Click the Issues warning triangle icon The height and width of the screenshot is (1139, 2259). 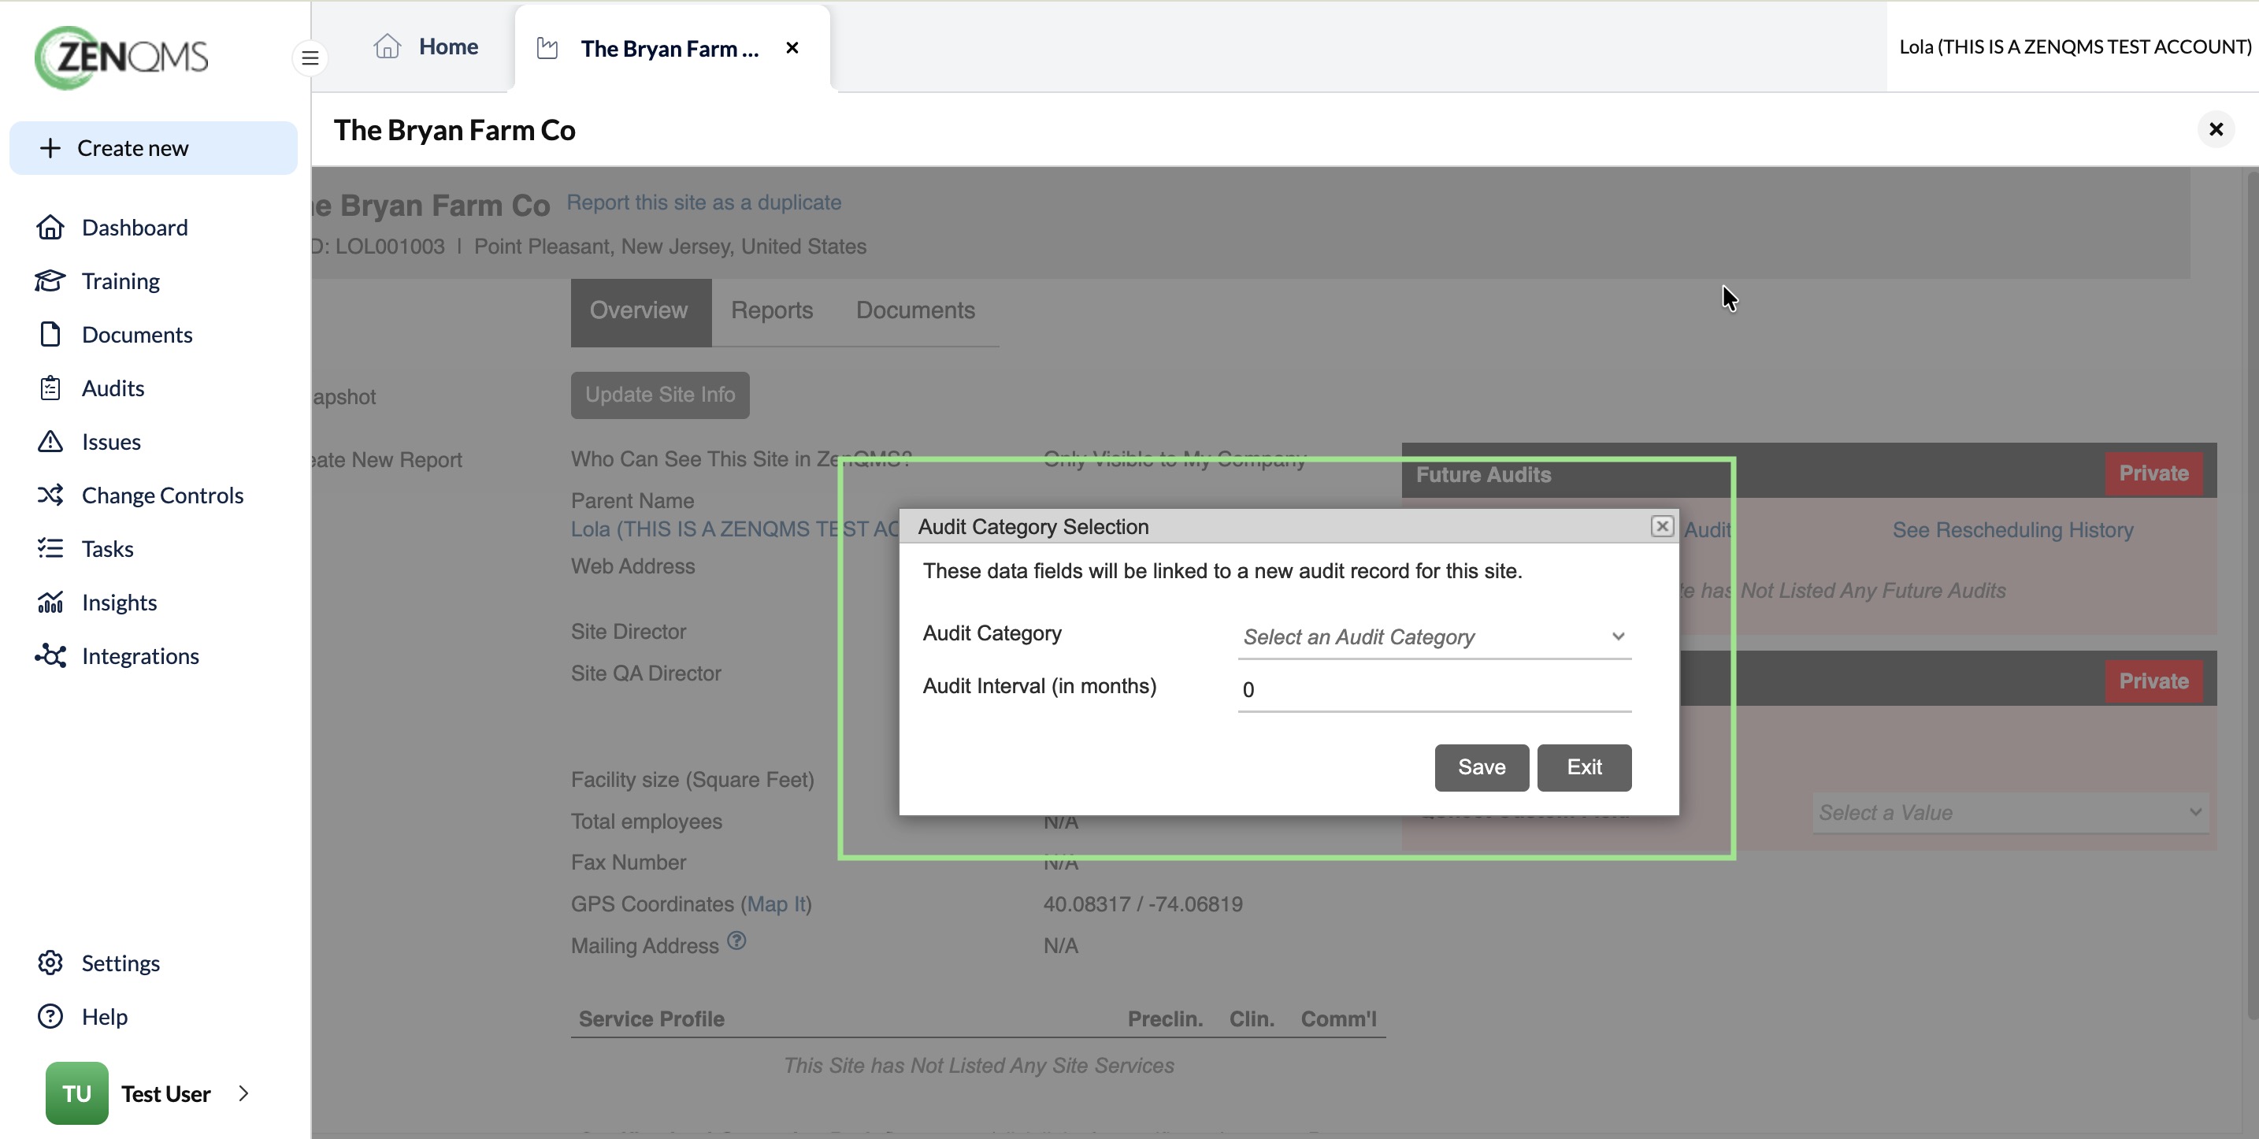pos(50,441)
